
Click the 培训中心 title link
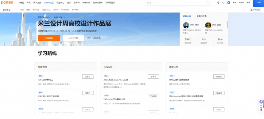coord(6,10)
